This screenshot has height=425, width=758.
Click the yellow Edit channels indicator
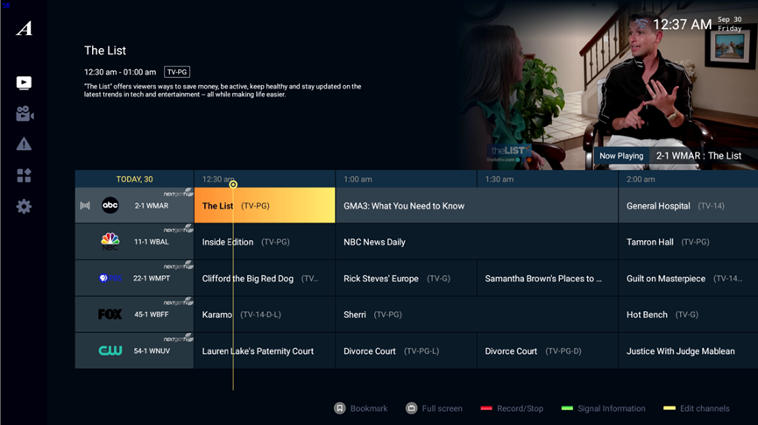coord(669,408)
